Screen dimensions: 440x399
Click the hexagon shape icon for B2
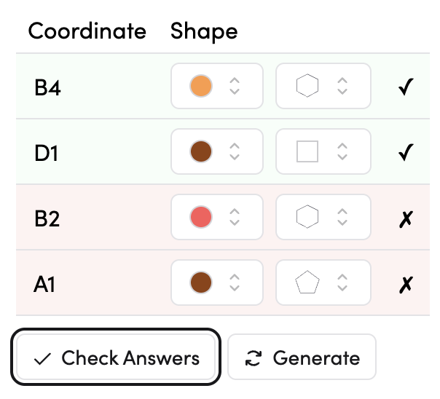[307, 218]
